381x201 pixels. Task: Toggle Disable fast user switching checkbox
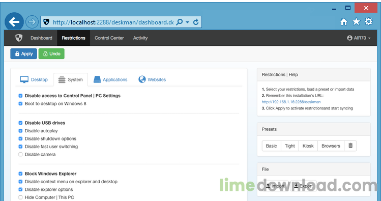point(20,147)
